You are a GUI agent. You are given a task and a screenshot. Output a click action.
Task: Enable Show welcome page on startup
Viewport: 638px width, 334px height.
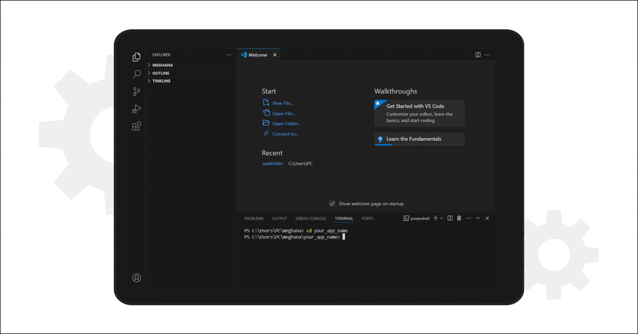coord(332,203)
